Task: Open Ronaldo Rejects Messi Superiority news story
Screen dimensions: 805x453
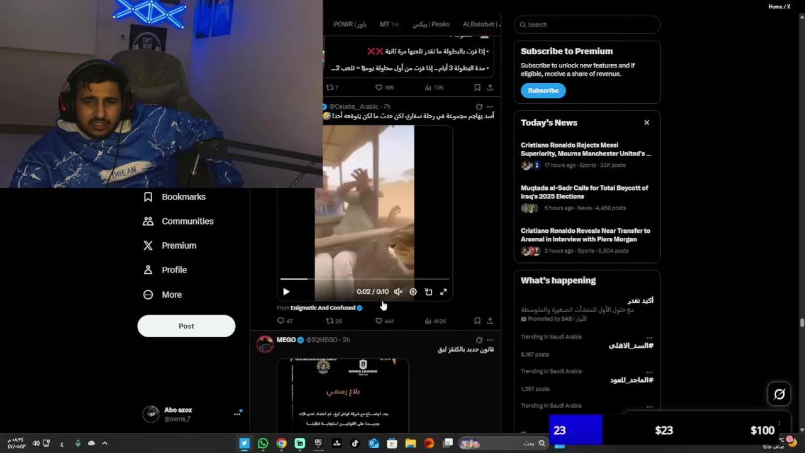Action: coord(587,155)
